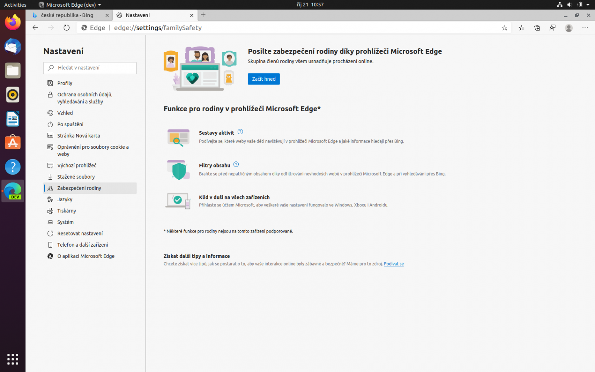Screen dimensions: 595x372
Task: Open Vzhled settings from the sidebar
Action: pos(65,113)
